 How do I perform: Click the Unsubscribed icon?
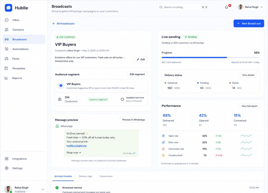pyautogui.click(x=163, y=155)
